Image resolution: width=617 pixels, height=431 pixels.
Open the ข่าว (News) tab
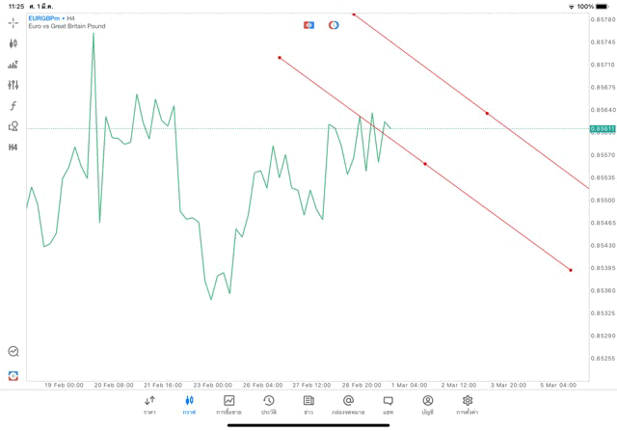tap(308, 405)
